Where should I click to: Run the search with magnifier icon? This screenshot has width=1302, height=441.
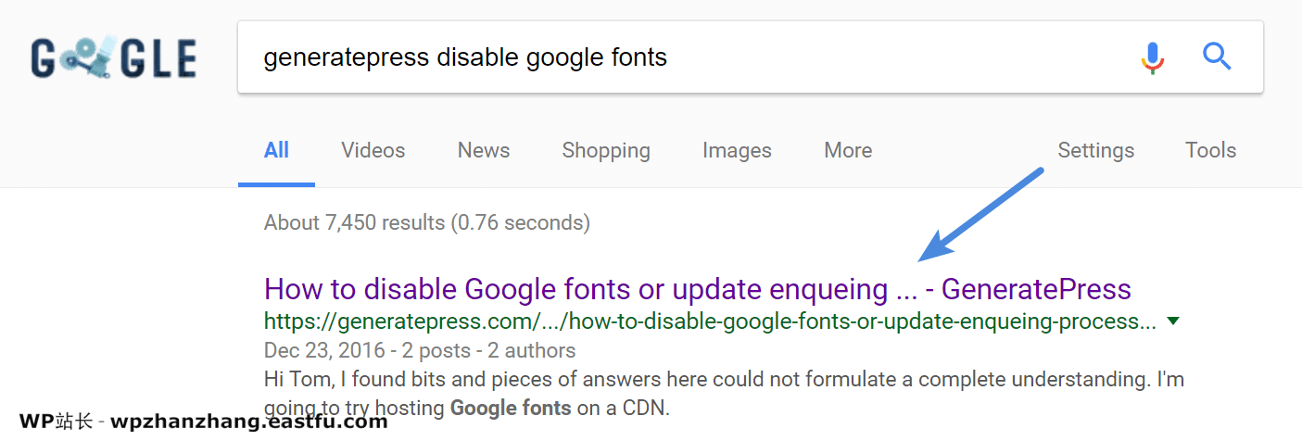[x=1217, y=57]
